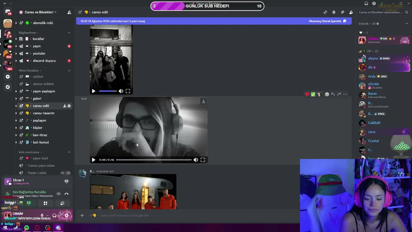Collapse the Bilgilendirme category
412x232 pixels.
(29, 33)
